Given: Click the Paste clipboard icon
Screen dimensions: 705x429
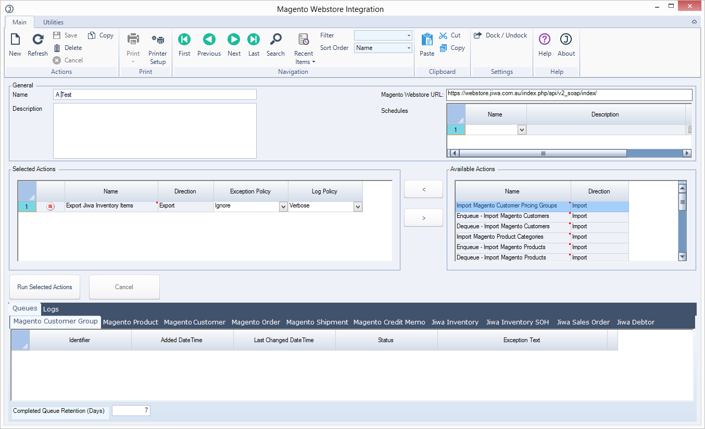Looking at the screenshot, I should pos(427,40).
